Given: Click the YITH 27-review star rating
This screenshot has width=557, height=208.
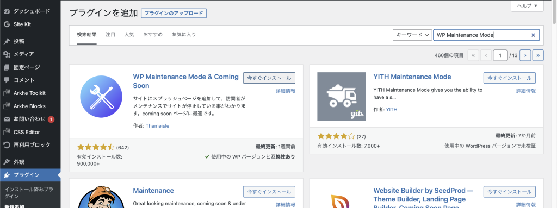Looking at the screenshot, I should [x=336, y=136].
